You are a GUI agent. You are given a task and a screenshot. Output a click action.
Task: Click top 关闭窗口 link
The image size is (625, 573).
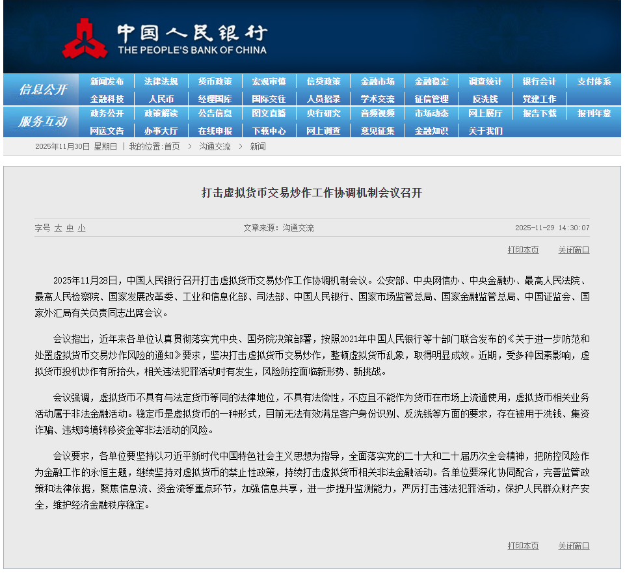[x=574, y=250]
